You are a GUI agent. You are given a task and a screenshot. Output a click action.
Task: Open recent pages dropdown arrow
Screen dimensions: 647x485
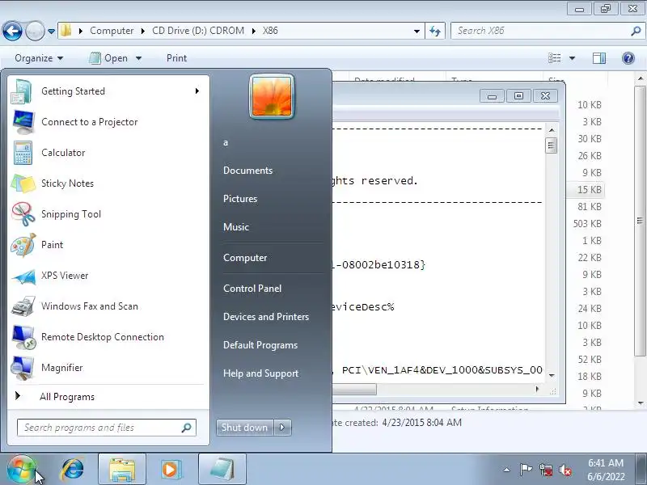click(x=51, y=31)
